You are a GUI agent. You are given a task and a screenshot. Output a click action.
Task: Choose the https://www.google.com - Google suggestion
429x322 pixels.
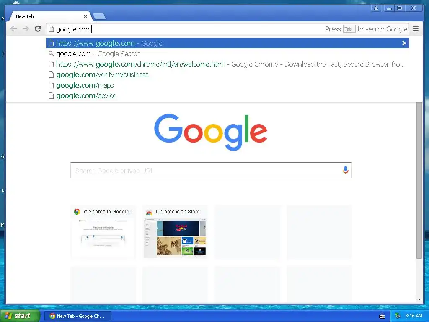pos(227,43)
